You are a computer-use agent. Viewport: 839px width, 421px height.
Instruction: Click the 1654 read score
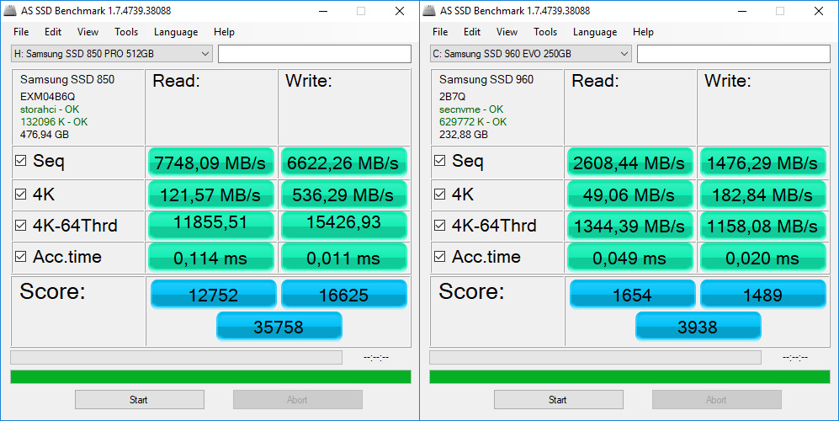point(633,294)
